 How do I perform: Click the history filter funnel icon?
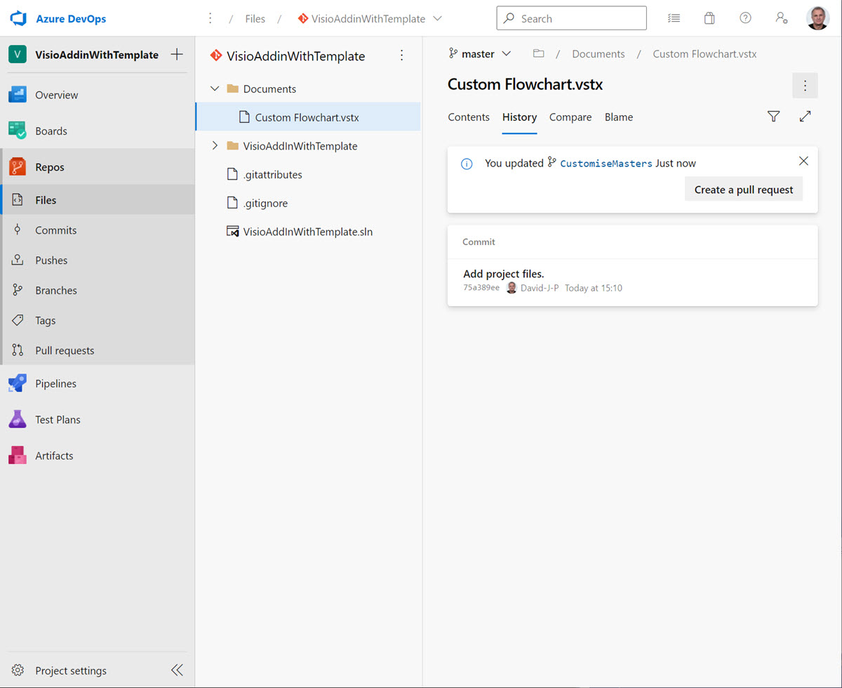tap(773, 117)
